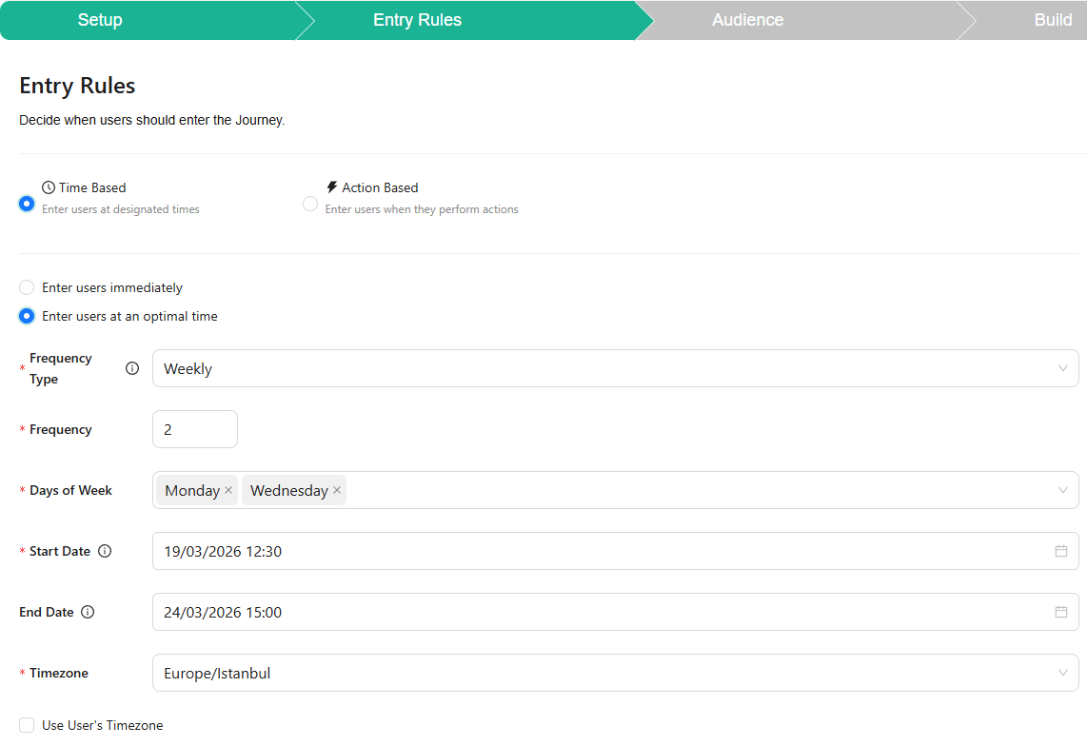
Task: Click the End Date info icon
Action: (x=88, y=612)
